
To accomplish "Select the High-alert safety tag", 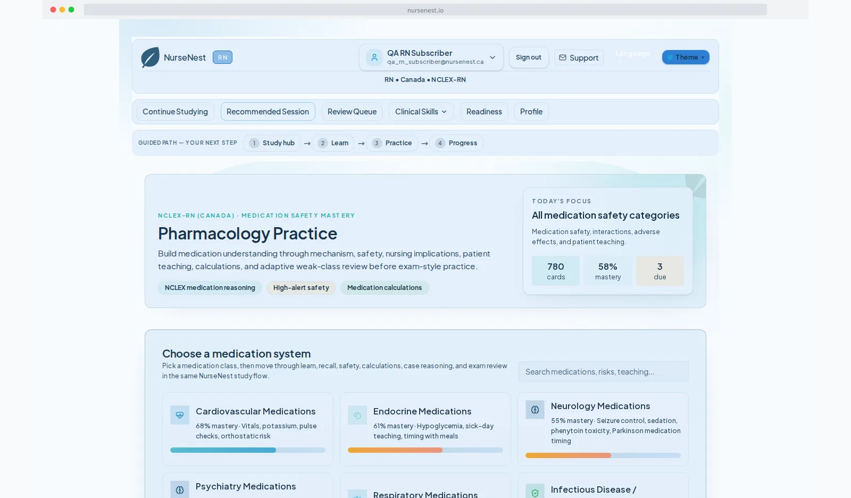I will 301,288.
